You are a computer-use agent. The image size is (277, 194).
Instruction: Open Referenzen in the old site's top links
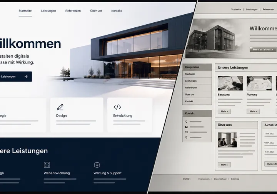(x=269, y=9)
